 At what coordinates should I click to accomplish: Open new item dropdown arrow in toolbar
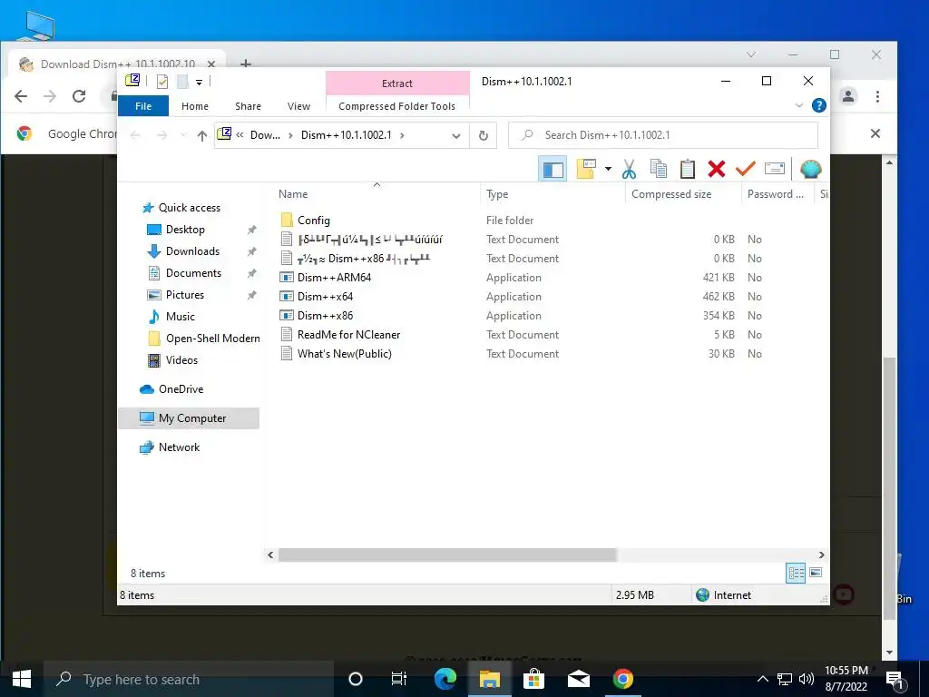(608, 169)
